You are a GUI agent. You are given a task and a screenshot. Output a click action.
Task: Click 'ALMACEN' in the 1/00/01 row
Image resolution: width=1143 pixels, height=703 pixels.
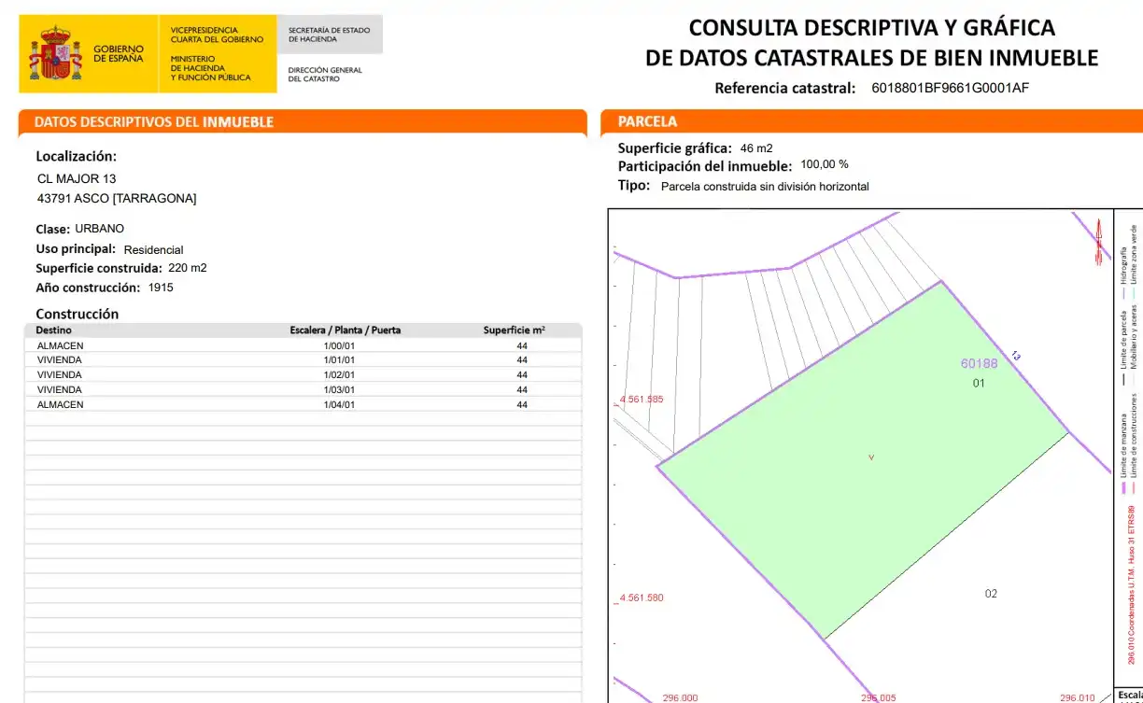pyautogui.click(x=60, y=345)
